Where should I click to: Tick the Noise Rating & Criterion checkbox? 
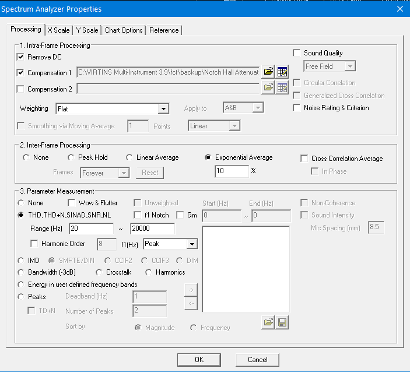click(297, 108)
